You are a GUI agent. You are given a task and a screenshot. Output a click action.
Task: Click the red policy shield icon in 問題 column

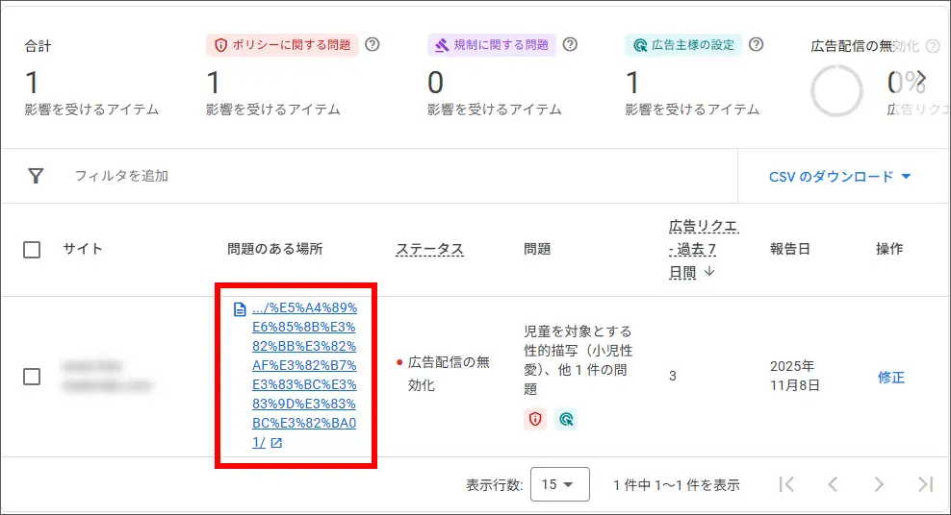pos(535,419)
